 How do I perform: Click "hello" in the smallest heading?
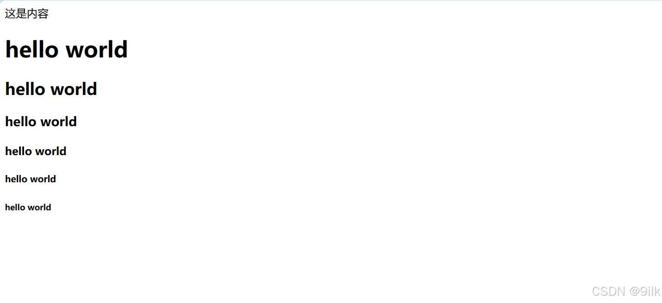15,208
